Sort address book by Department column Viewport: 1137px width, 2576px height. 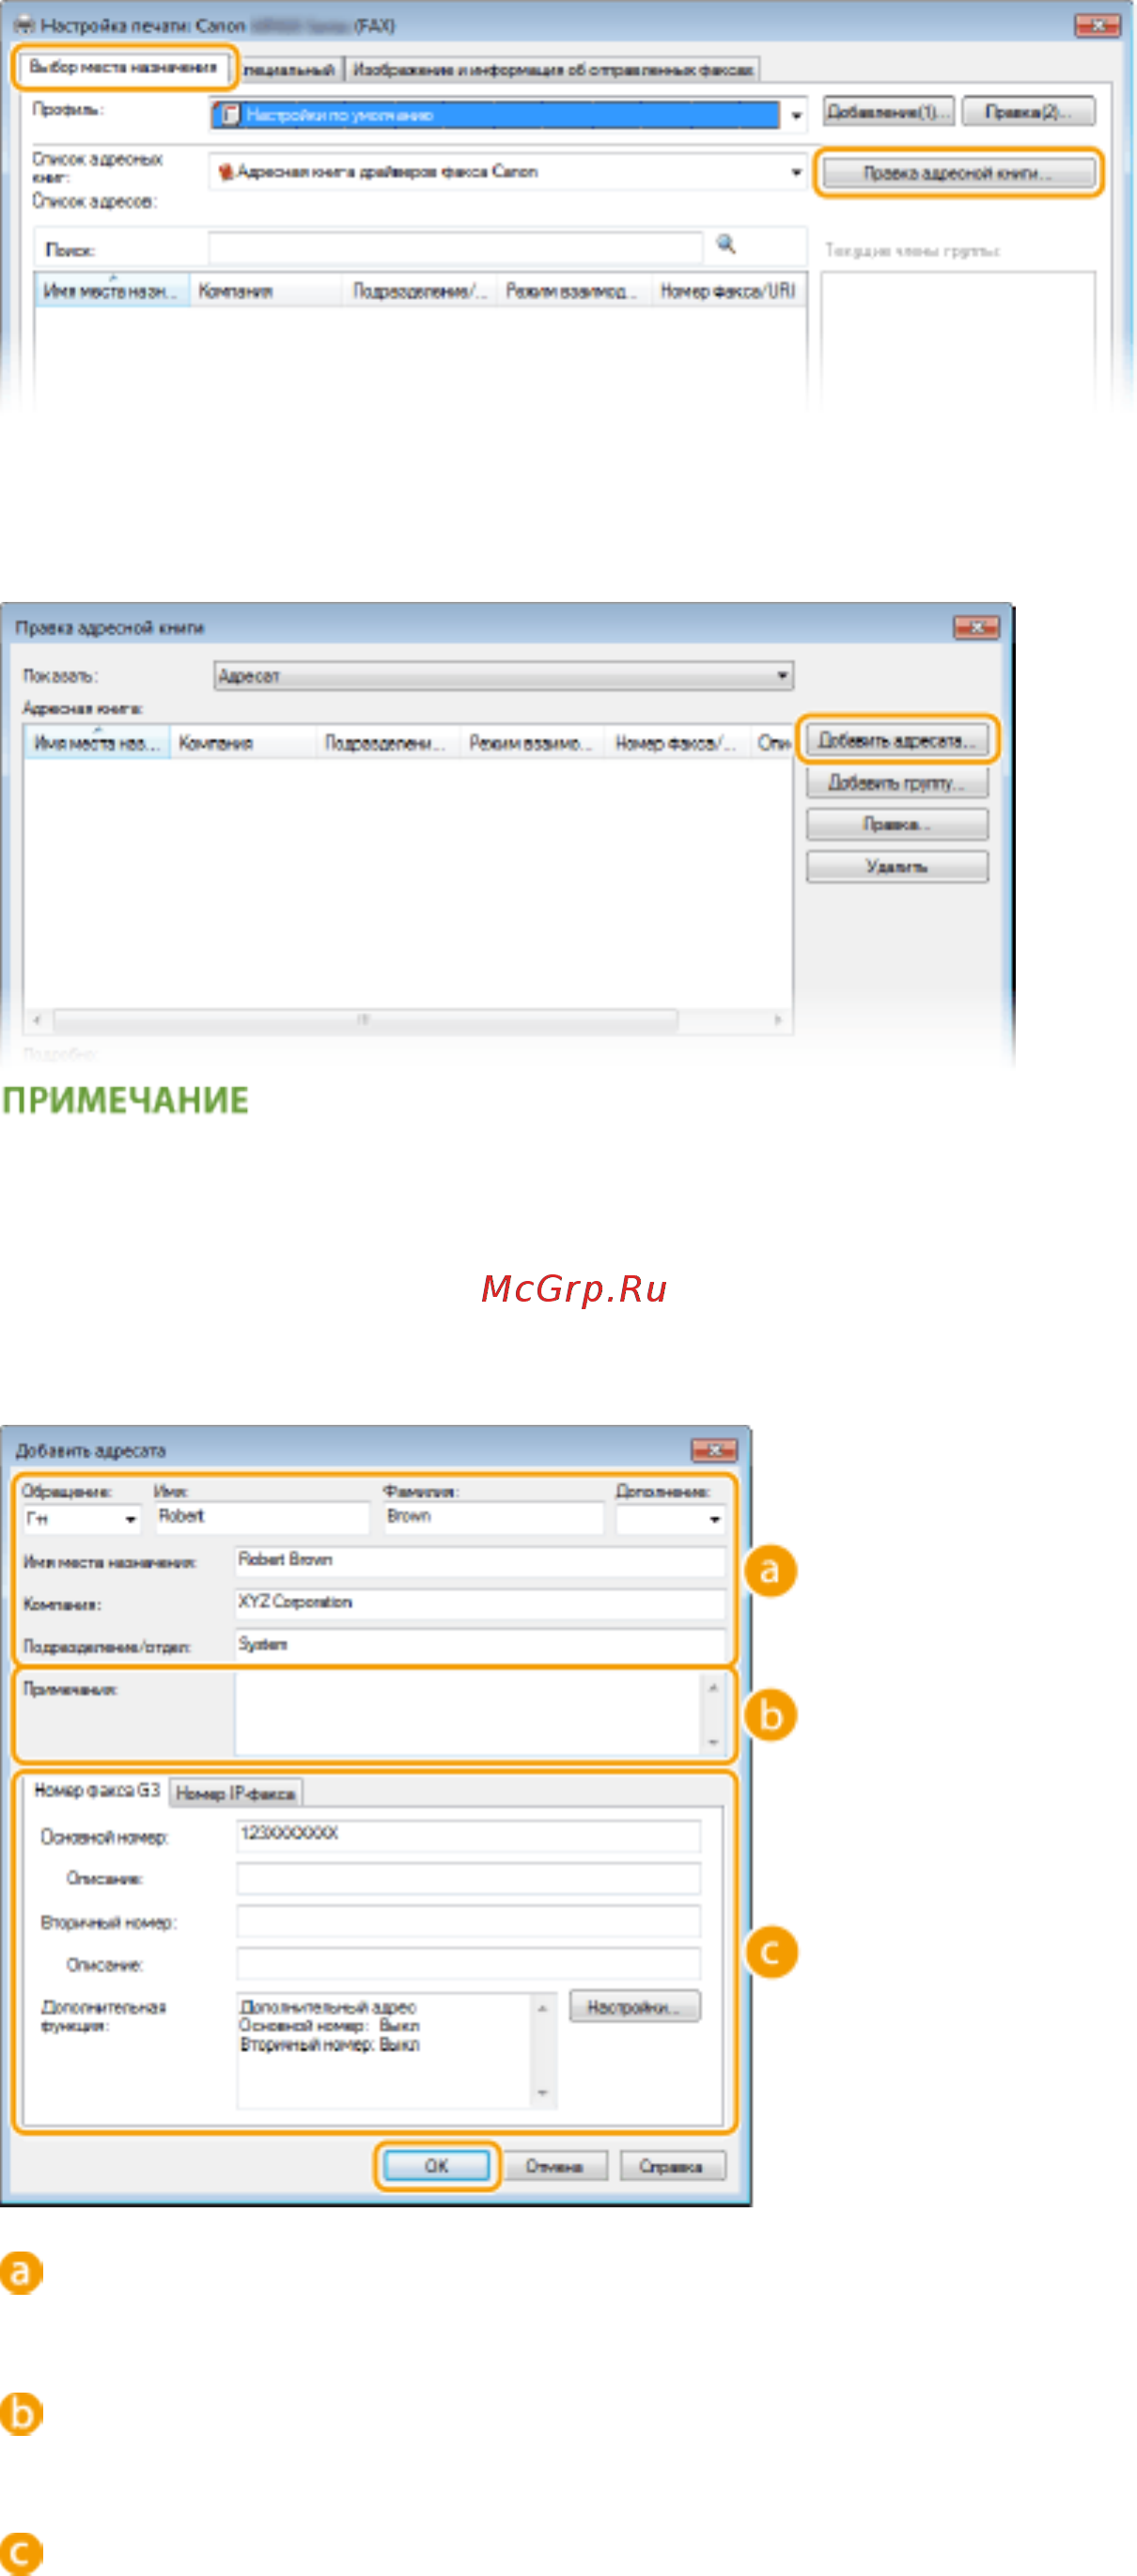tap(388, 743)
